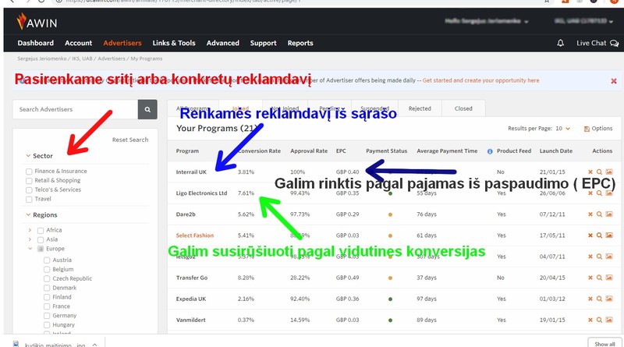Expand download item menu chevron
The image size is (624, 347).
coord(94,344)
